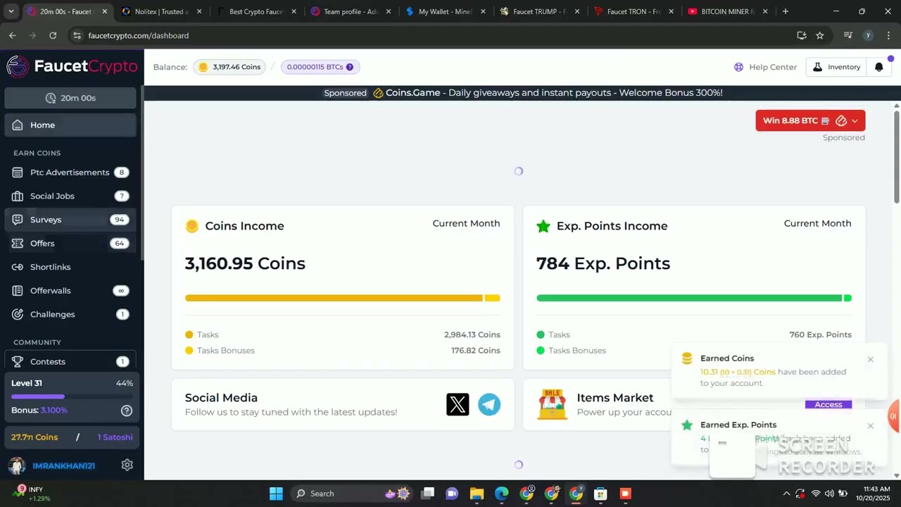The image size is (901, 507).
Task: Click Current Month on Exp. Points card
Action: pos(817,223)
